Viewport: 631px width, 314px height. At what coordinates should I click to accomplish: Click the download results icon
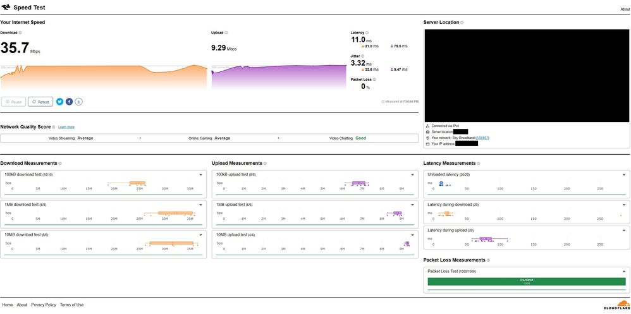[79, 101]
